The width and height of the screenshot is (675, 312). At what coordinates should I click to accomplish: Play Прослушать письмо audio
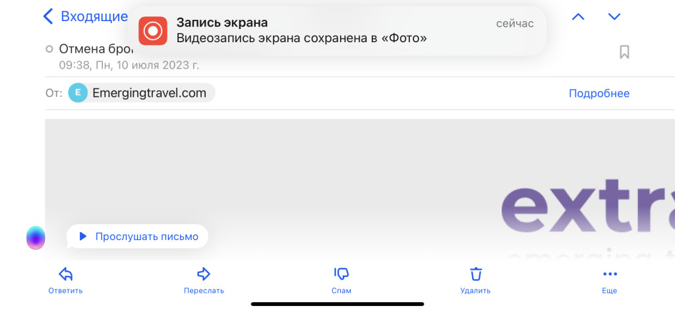(x=138, y=236)
